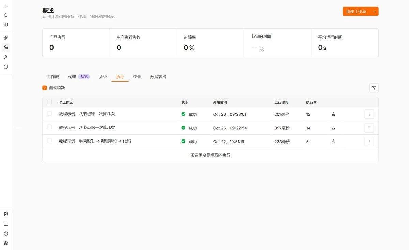
Task: Click the plus icon in the sidebar
Action: pos(6,6)
